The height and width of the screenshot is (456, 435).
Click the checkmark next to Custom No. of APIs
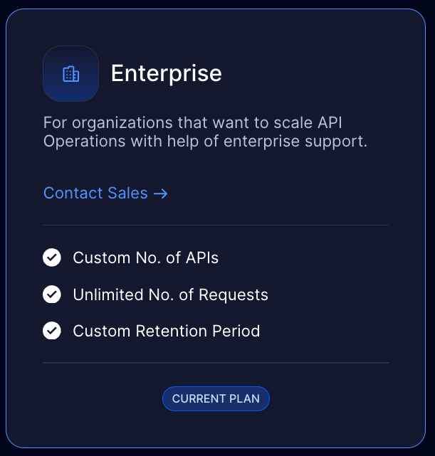pyautogui.click(x=52, y=258)
